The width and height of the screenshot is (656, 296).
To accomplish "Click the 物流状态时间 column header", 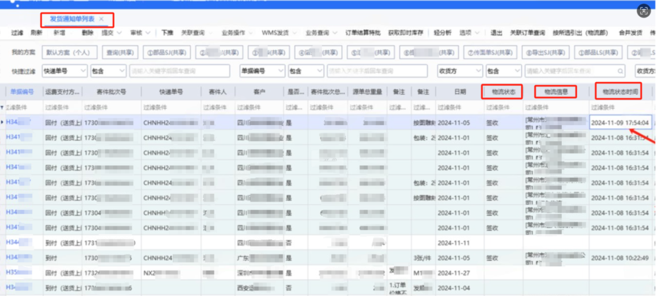I will (x=620, y=92).
